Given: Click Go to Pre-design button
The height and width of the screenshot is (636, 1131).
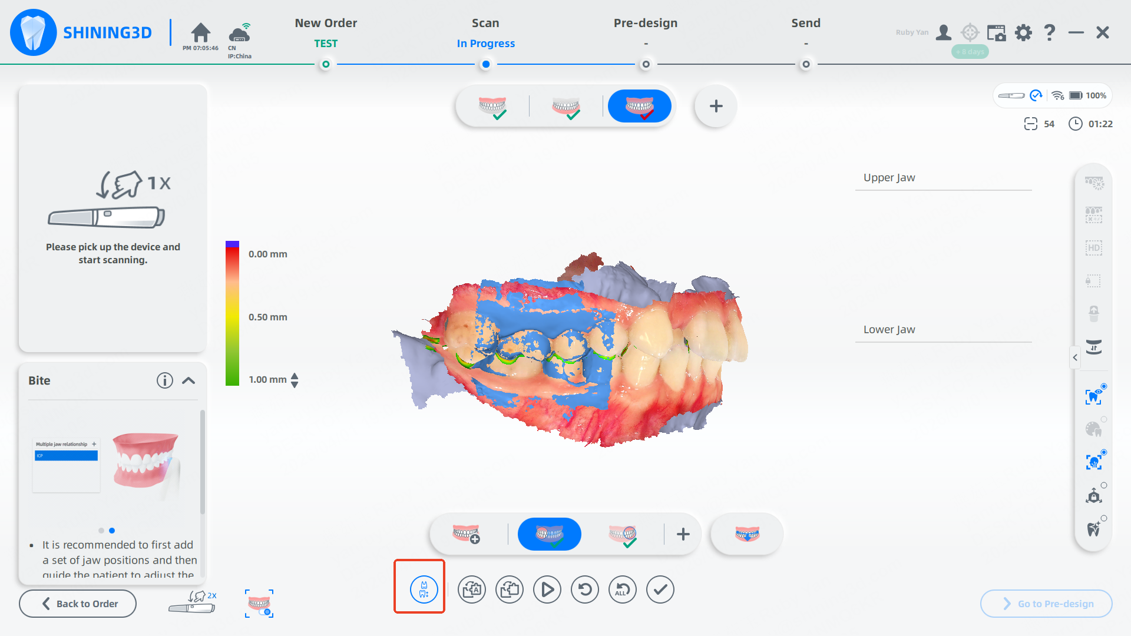Looking at the screenshot, I should click(x=1046, y=604).
